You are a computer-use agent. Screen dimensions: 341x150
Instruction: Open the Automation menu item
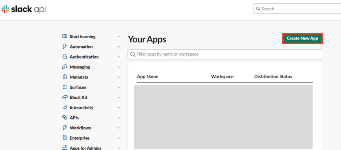(81, 47)
